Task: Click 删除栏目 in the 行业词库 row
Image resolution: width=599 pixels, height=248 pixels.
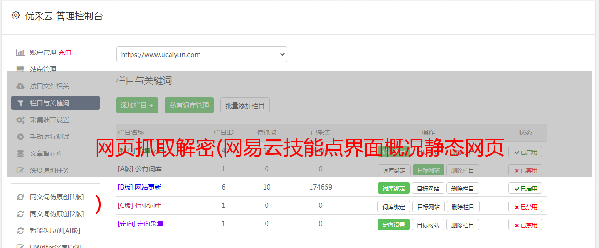Action: [x=463, y=206]
